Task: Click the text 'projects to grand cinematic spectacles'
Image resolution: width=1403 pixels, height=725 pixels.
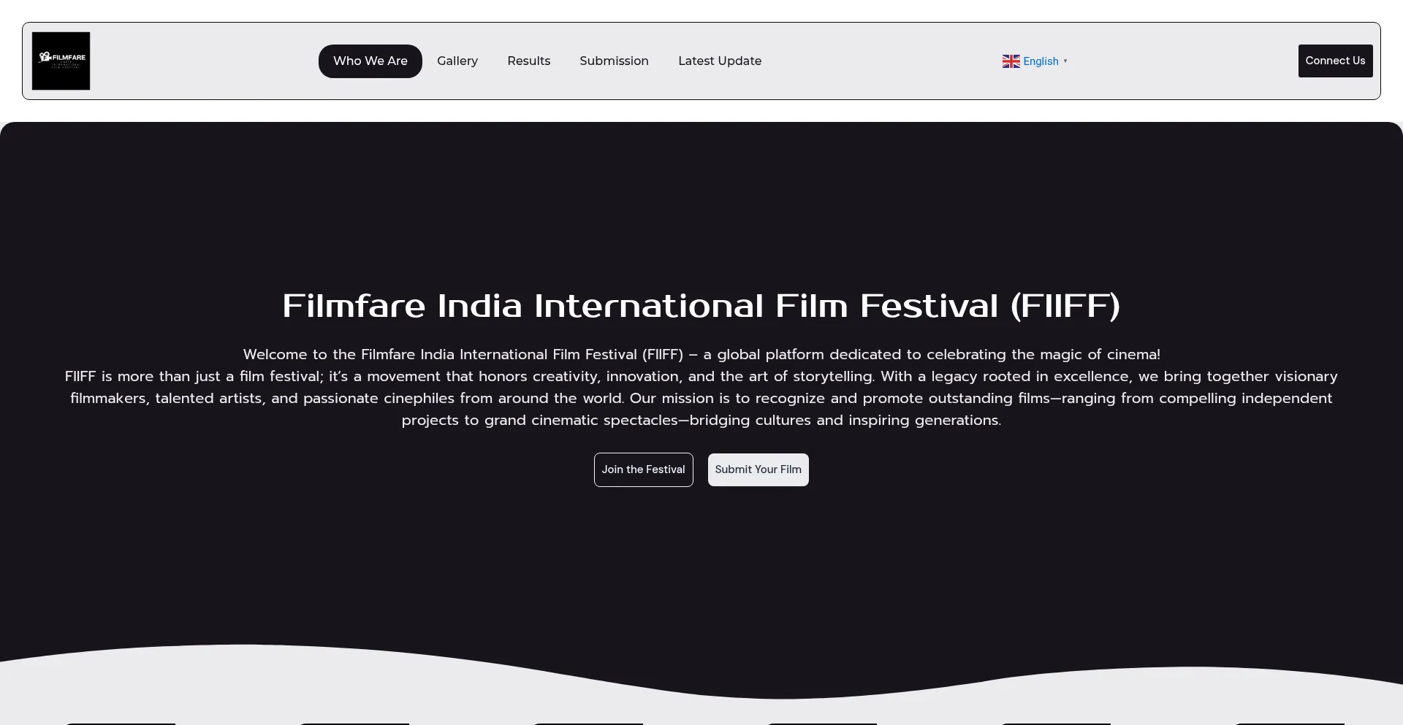Action: [x=540, y=421]
